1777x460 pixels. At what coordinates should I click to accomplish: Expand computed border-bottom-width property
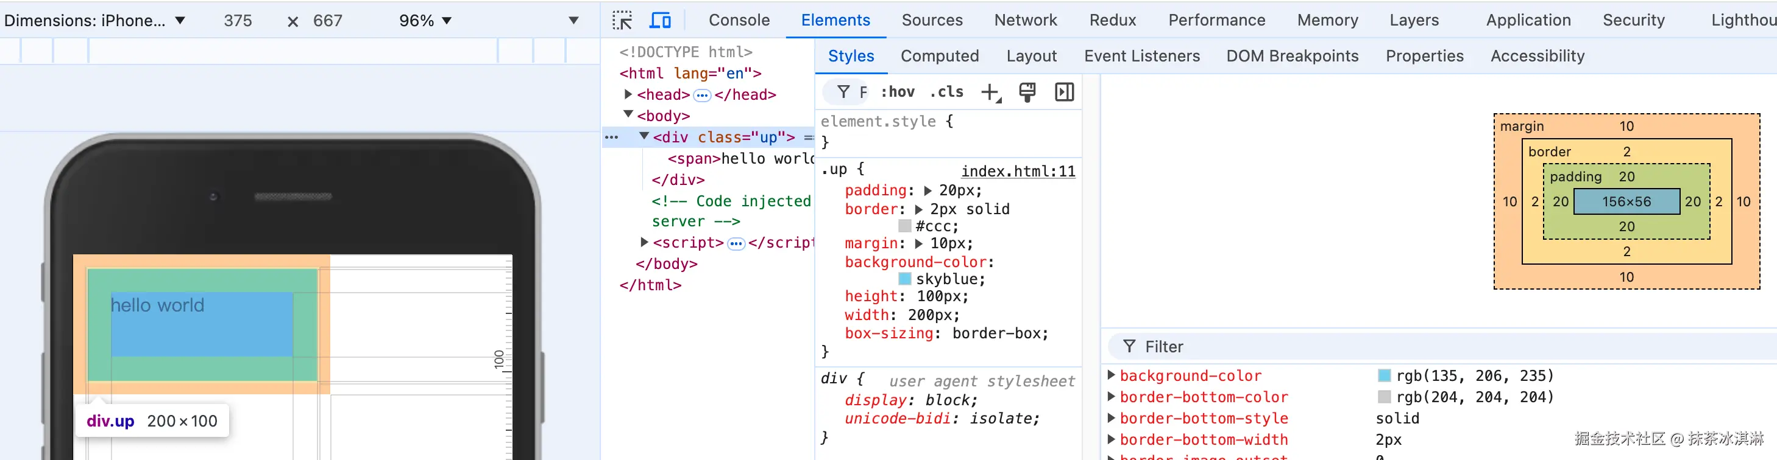(1110, 439)
